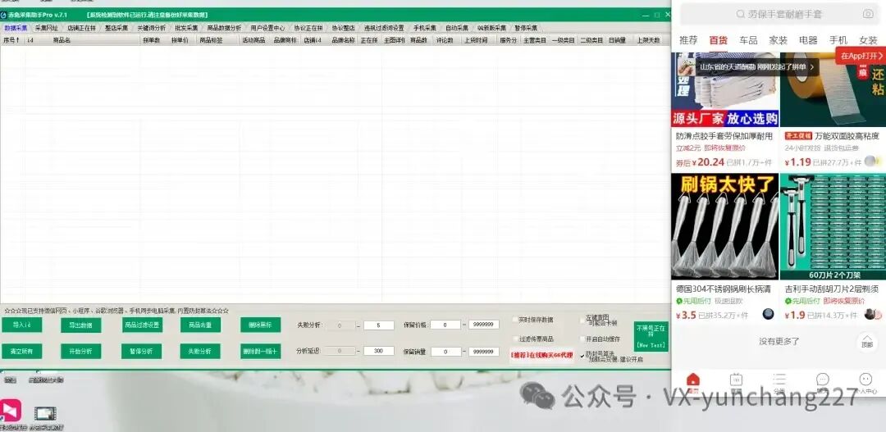Click the 导入id green button

point(21,325)
